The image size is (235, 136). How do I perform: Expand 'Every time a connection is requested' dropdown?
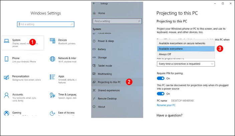click(x=186, y=64)
